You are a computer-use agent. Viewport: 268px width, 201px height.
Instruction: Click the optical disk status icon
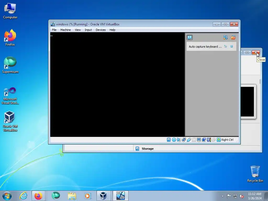tap(174, 140)
